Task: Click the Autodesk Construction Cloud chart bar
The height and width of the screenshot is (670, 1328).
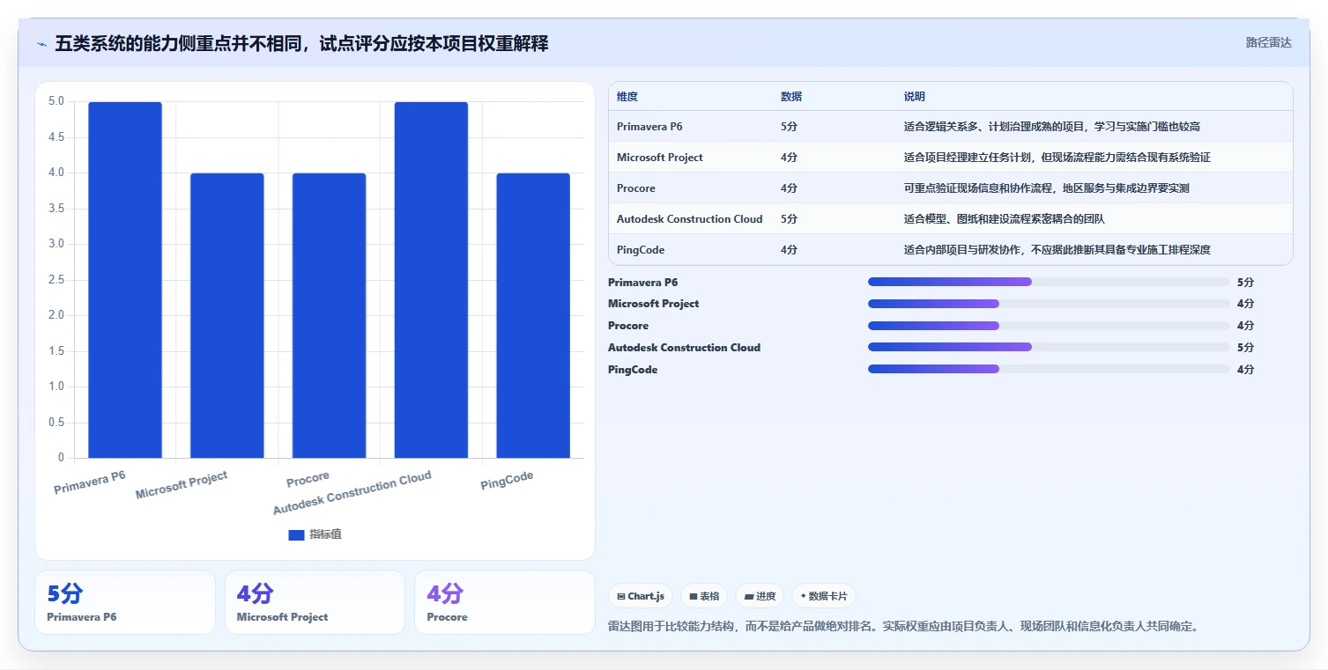Action: (431, 280)
